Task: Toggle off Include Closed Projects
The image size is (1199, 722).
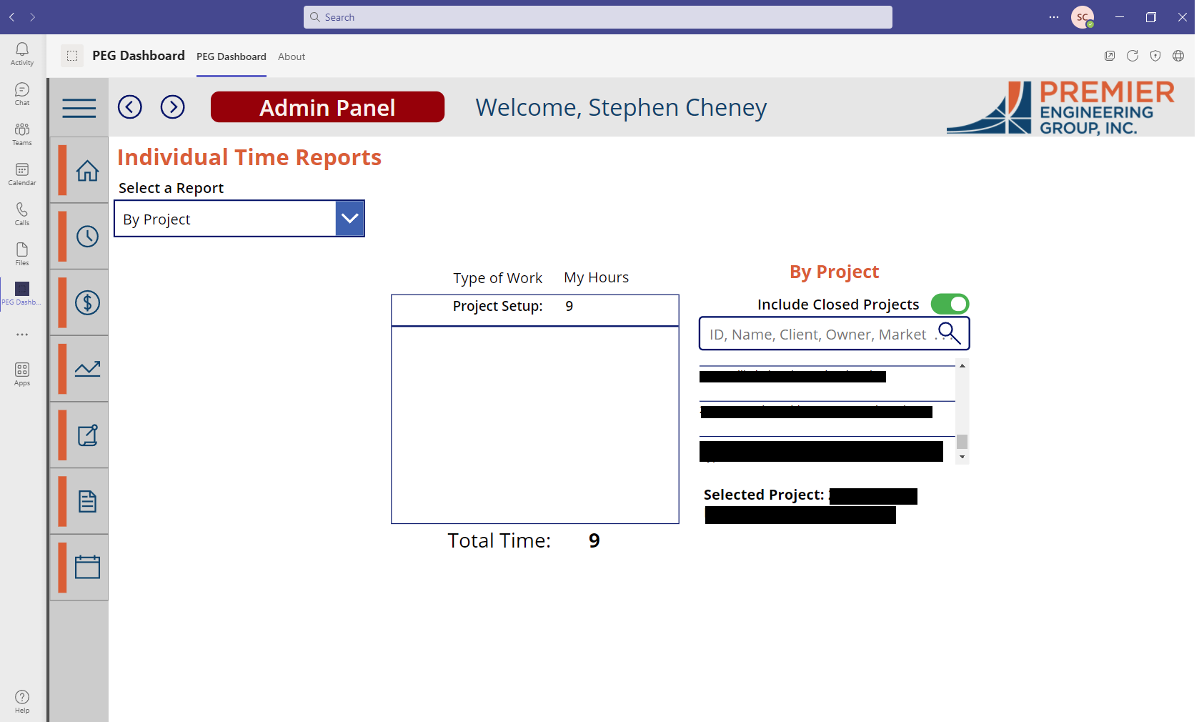Action: (x=950, y=304)
